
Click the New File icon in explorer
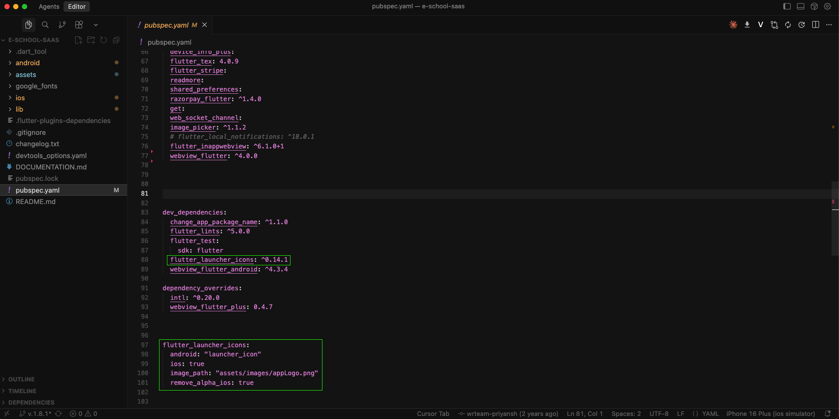(78, 40)
